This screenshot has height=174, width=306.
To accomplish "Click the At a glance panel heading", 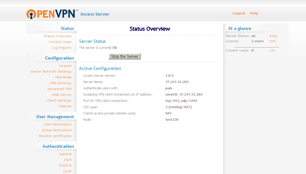I will click(240, 28).
